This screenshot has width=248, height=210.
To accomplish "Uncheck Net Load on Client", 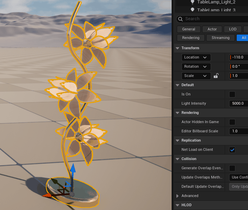I will [x=232, y=150].
